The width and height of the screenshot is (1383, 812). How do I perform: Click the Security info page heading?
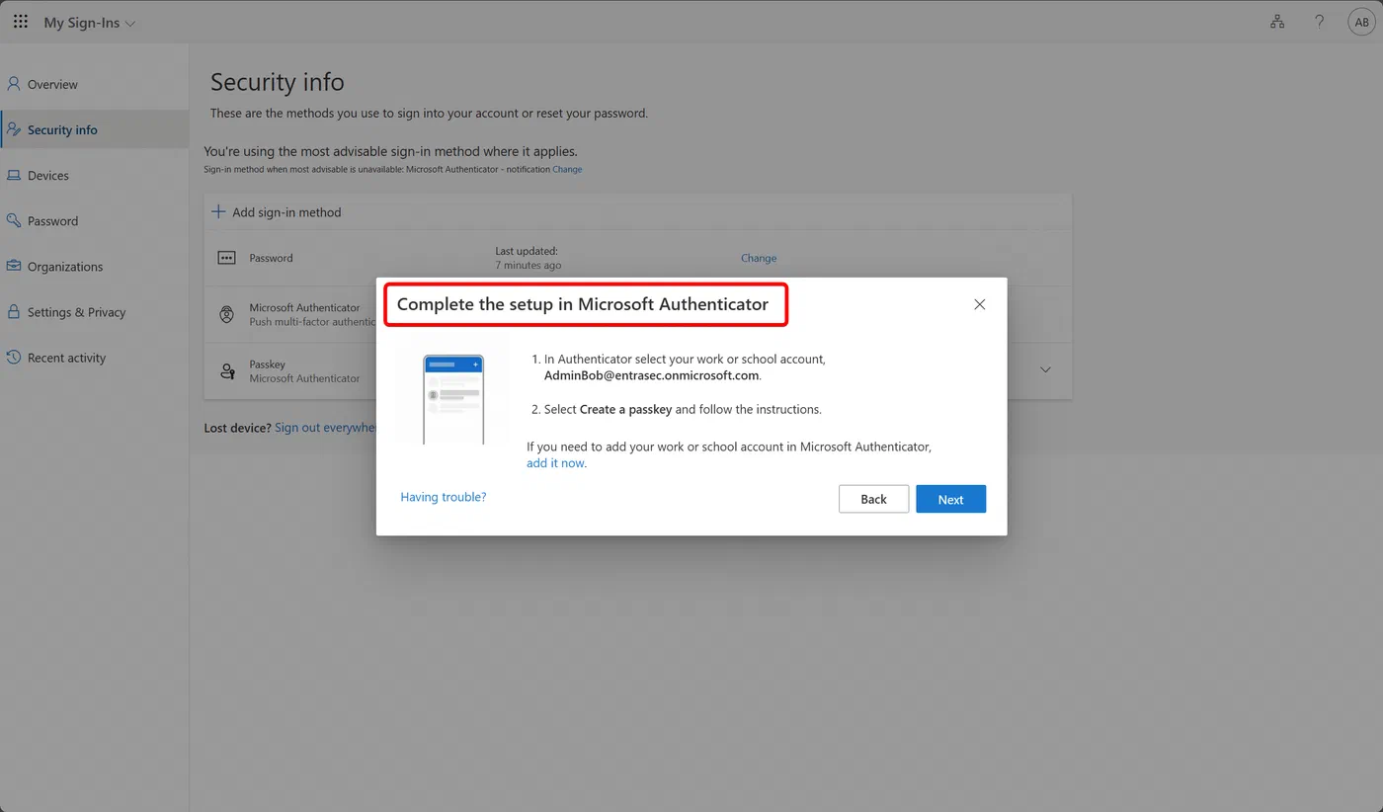[278, 82]
